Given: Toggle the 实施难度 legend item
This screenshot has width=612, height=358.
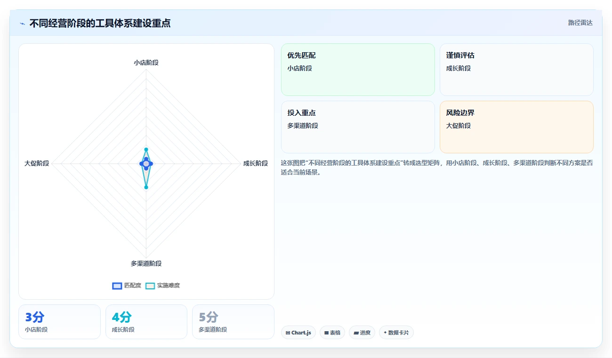Looking at the screenshot, I should 162,286.
